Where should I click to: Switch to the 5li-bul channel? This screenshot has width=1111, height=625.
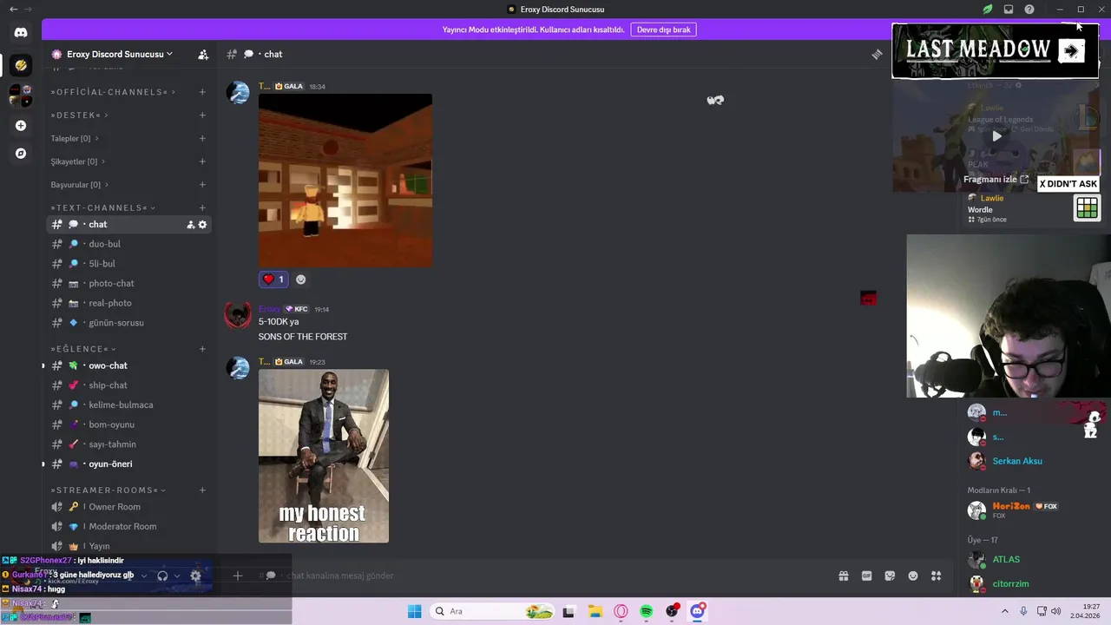128,264
